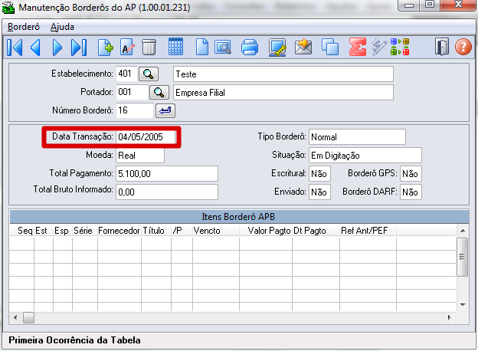The image size is (478, 351).
Task: Click the Enviado field showing Não
Action: point(319,192)
